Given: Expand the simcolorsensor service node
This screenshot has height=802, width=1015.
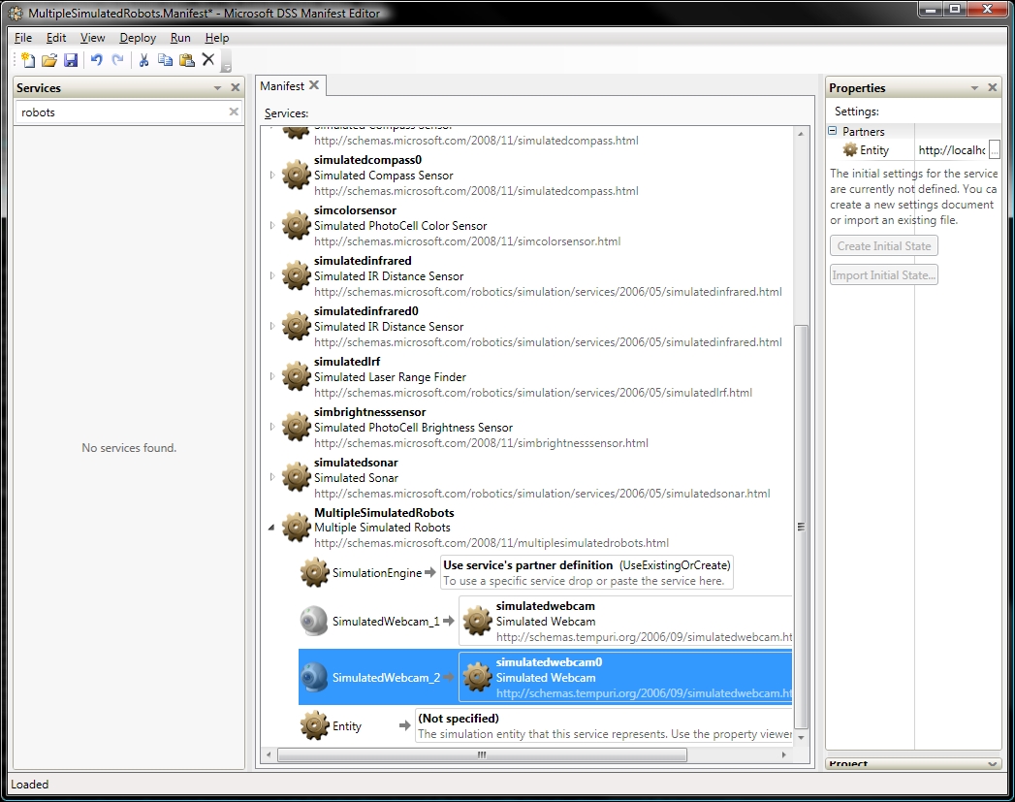Looking at the screenshot, I should (x=272, y=225).
